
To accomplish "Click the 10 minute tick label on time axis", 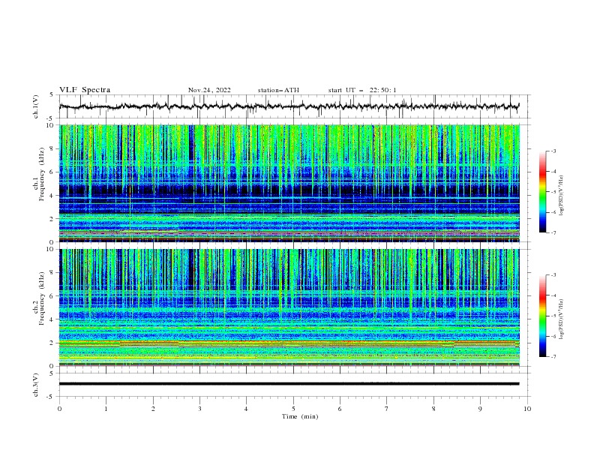I will (527, 409).
